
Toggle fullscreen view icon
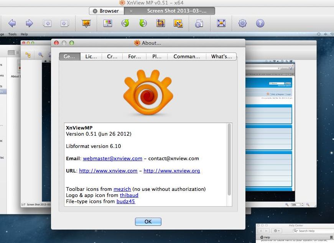click(221, 23)
